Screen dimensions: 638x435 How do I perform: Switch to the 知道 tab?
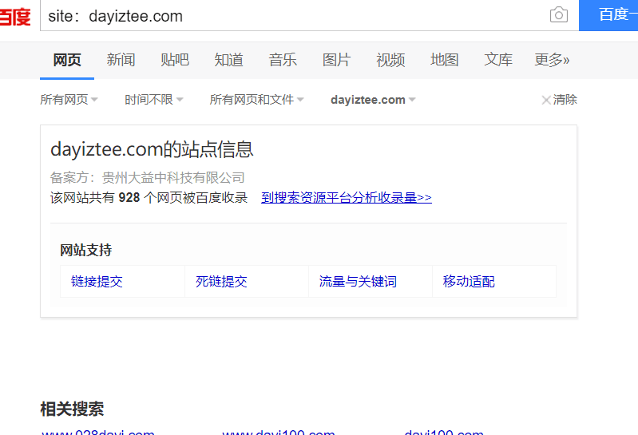[x=228, y=60]
